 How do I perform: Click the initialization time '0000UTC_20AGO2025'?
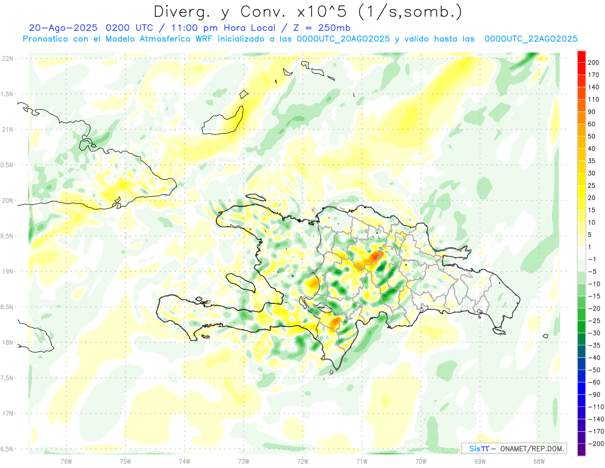tap(343, 39)
